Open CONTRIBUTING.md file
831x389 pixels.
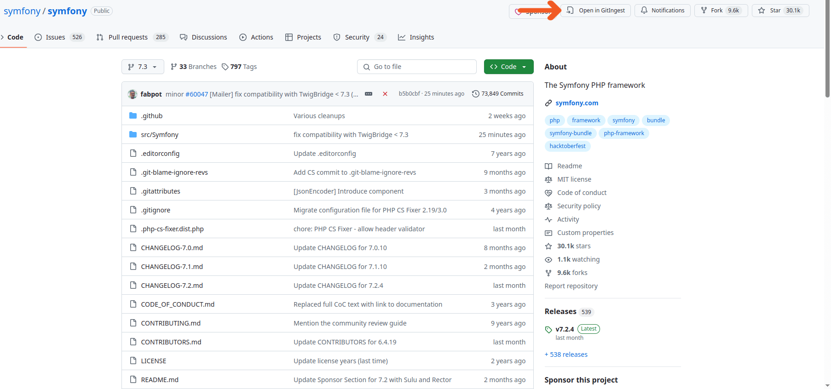tap(171, 323)
